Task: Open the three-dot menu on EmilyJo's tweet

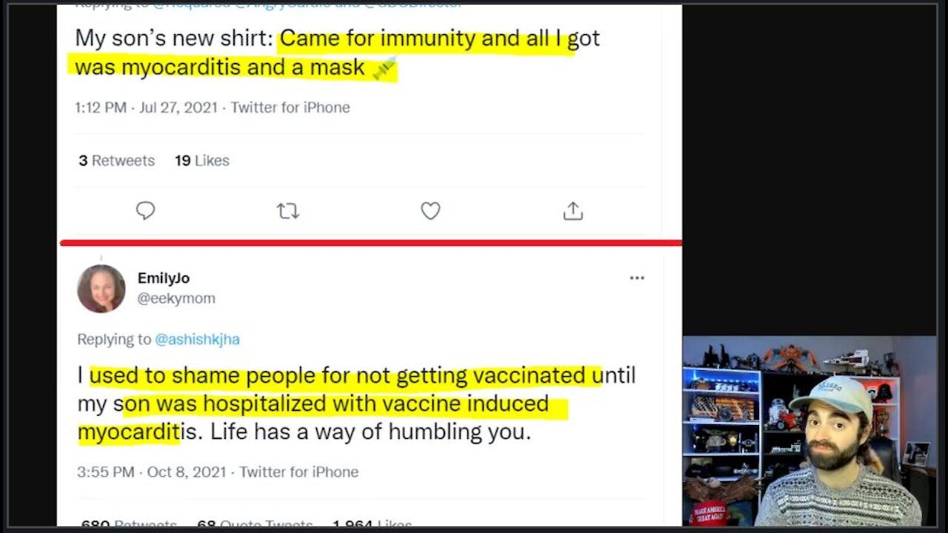Action: click(x=637, y=278)
